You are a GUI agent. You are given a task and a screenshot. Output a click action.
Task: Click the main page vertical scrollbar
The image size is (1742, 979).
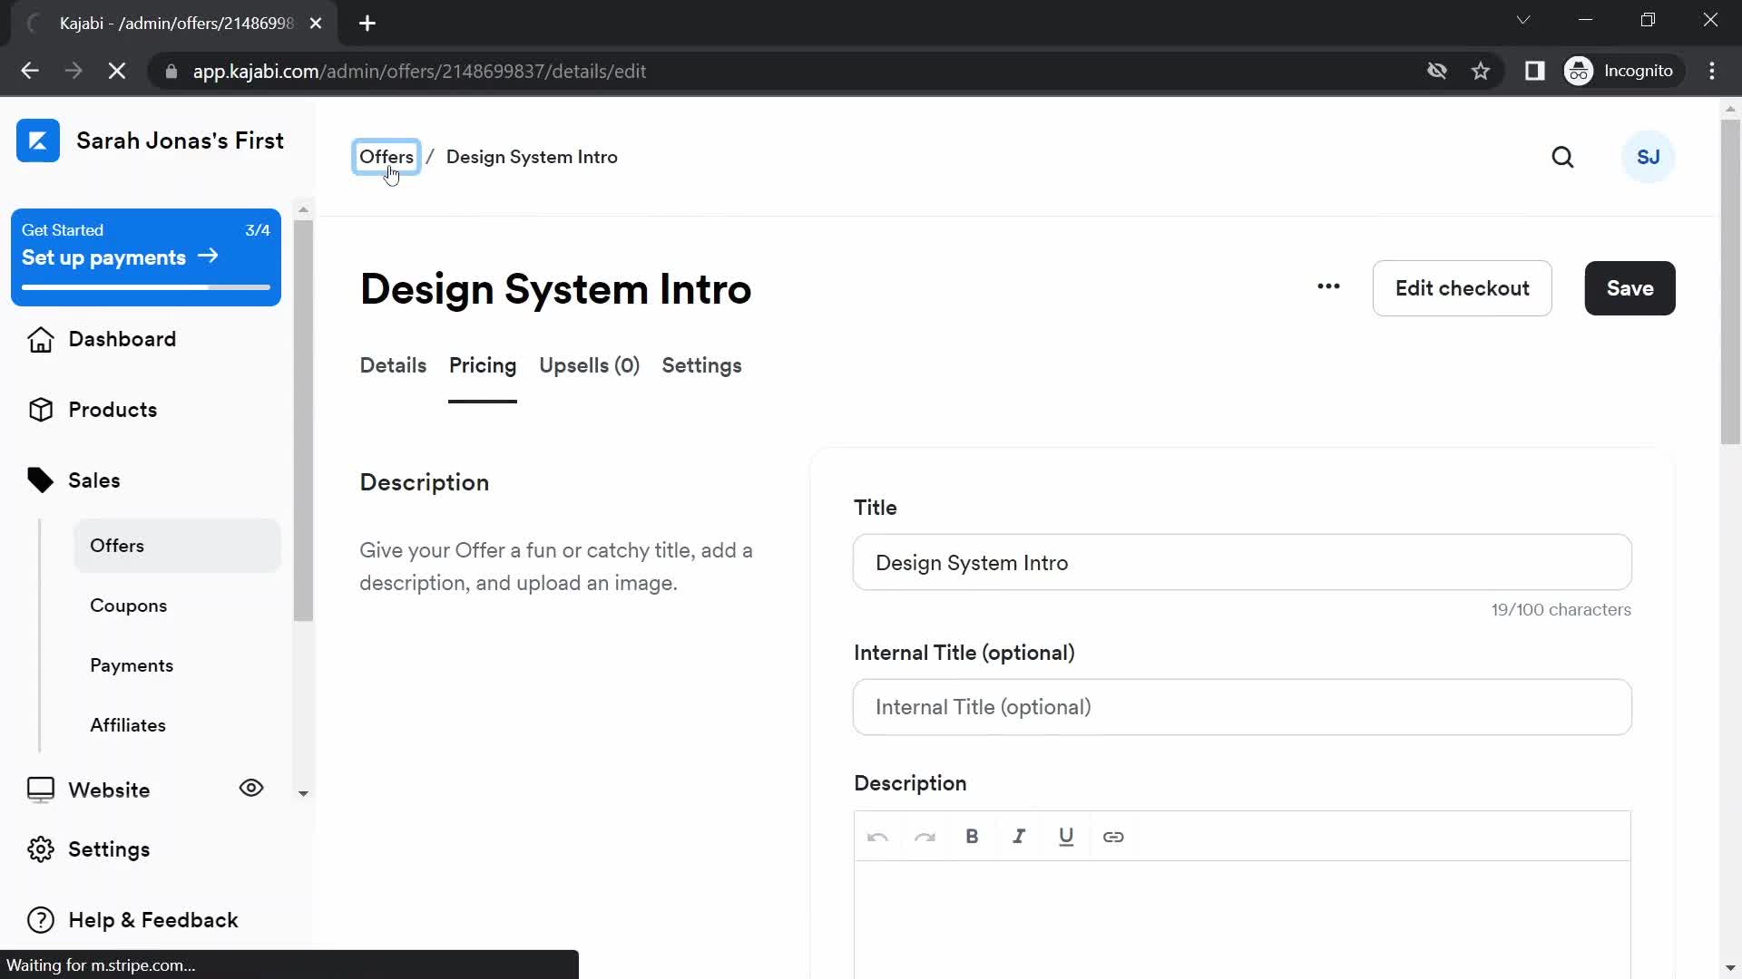point(1730,281)
